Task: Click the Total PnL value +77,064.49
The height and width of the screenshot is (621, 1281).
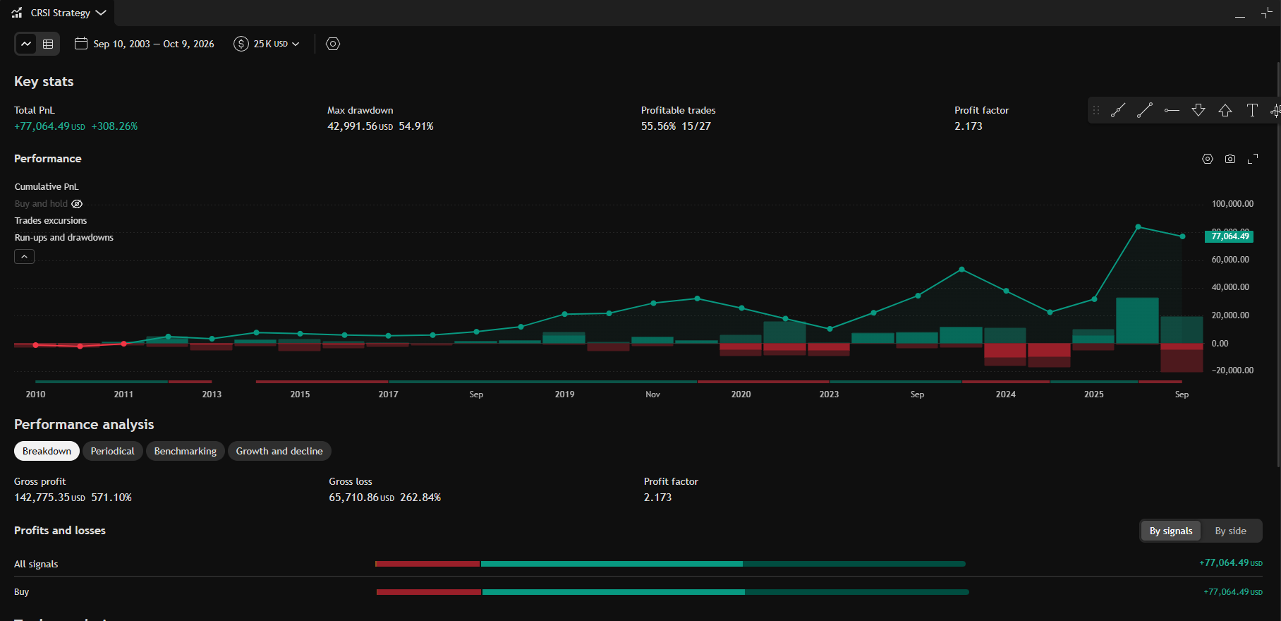Action: [49, 126]
